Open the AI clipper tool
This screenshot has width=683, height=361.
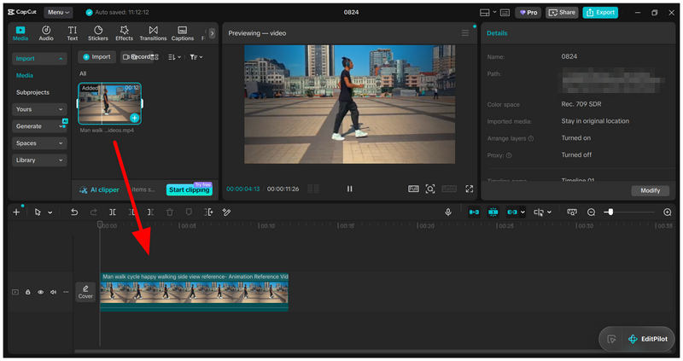(99, 189)
